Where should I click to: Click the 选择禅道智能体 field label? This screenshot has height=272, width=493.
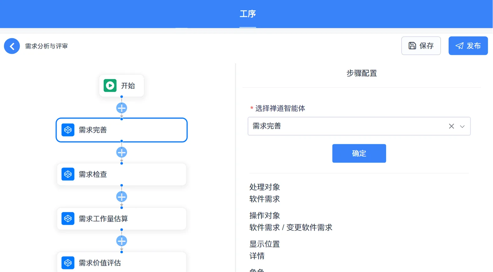click(280, 108)
